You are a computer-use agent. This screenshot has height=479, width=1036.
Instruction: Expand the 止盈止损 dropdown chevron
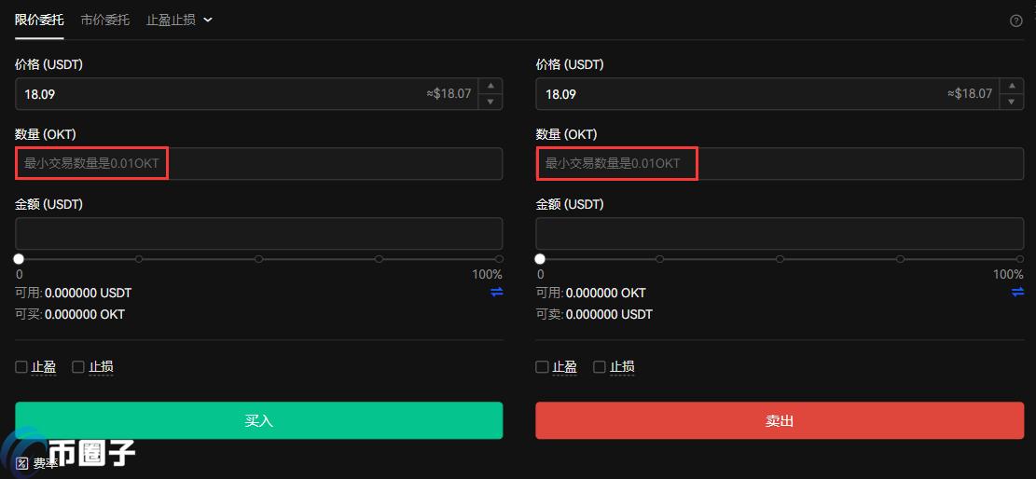[x=207, y=20]
